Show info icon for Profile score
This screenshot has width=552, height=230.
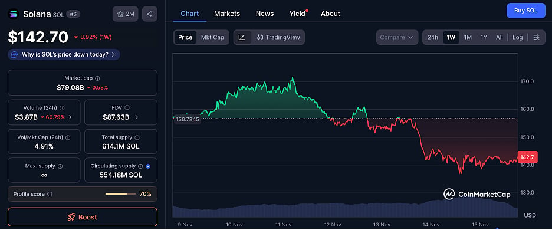click(x=50, y=194)
